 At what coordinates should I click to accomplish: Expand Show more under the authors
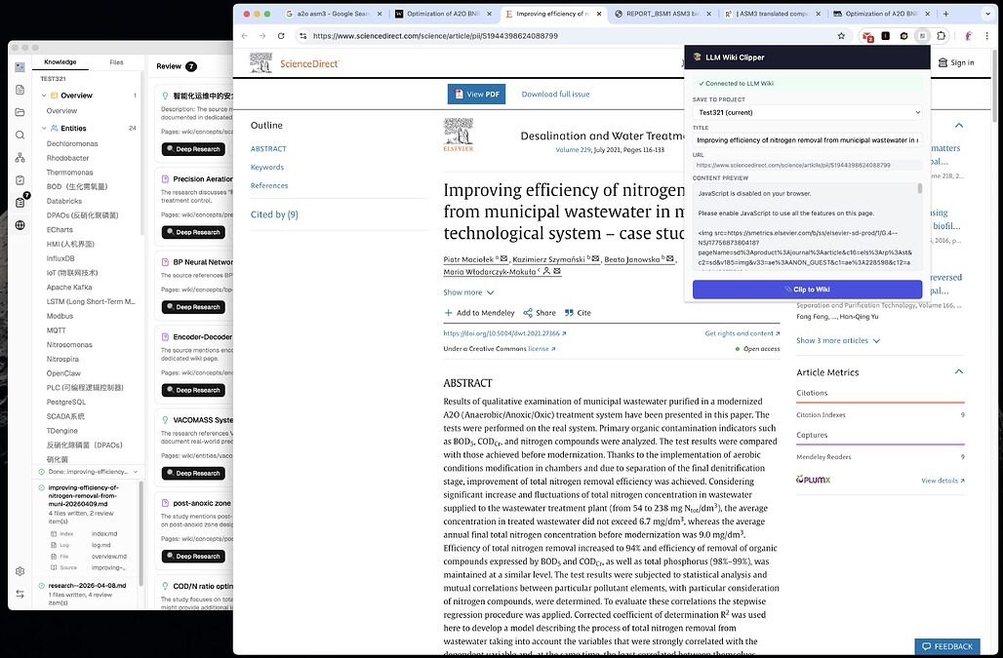pos(469,292)
